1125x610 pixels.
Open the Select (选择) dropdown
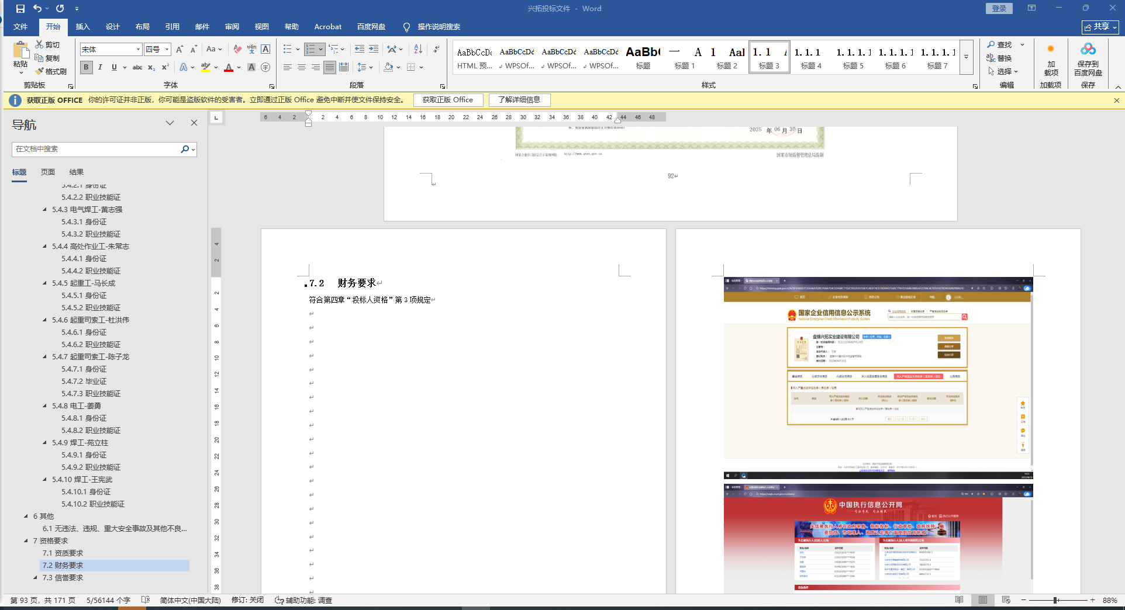1003,71
